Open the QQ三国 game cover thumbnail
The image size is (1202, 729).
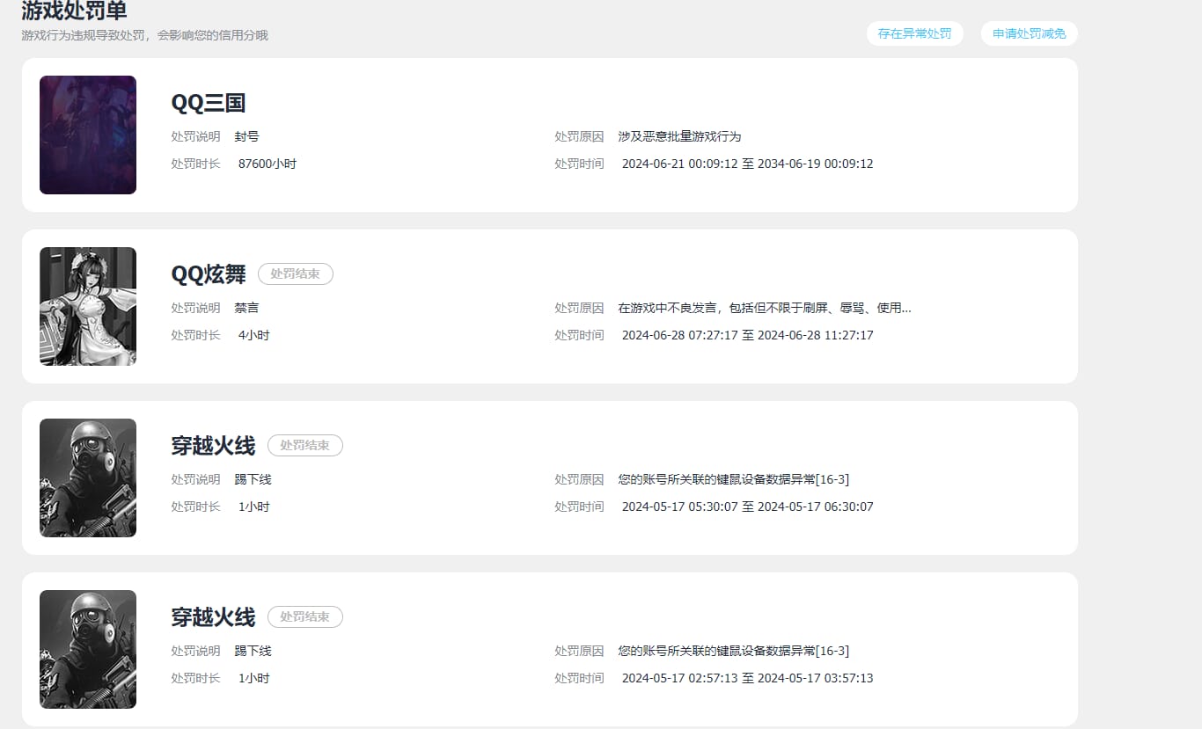tap(88, 135)
